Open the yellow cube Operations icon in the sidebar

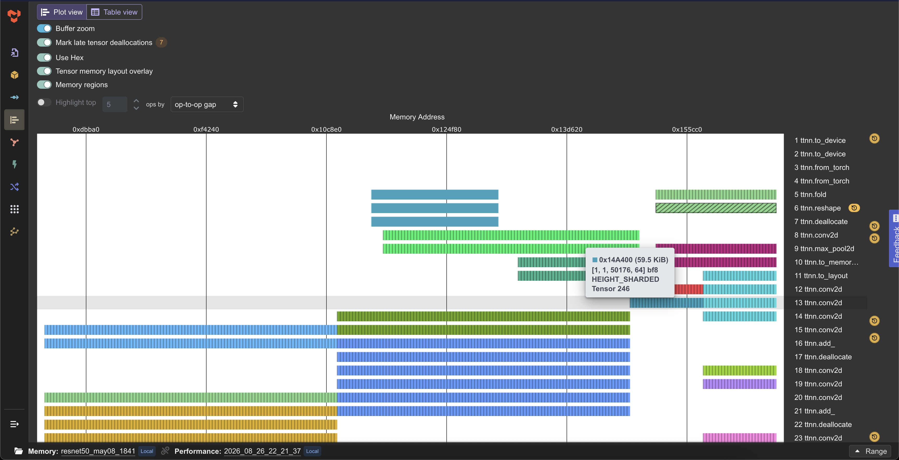point(14,75)
